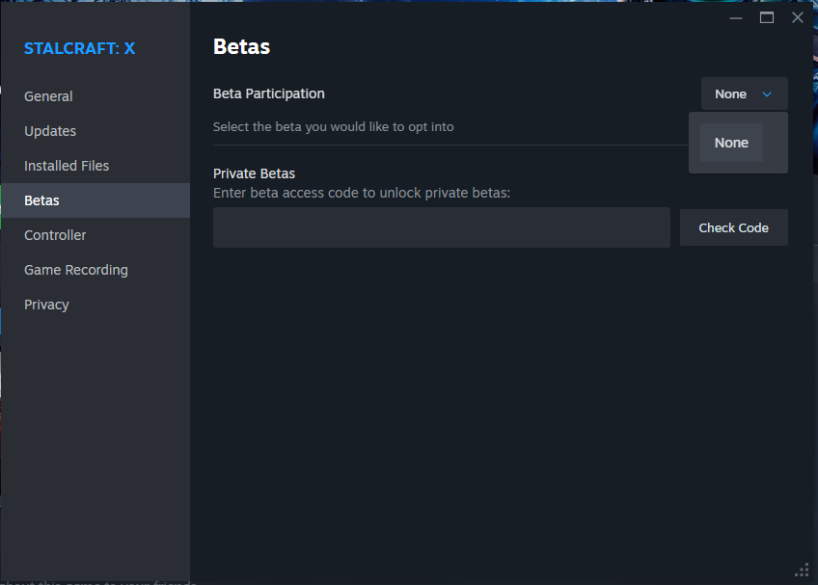Choose None in the beta dropdown list
Viewport: 818px width, 585px height.
coord(731,143)
